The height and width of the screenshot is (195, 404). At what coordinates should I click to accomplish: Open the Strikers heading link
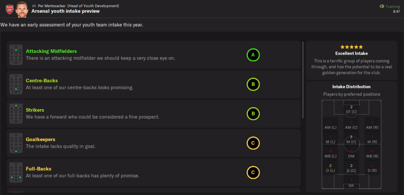(35, 110)
